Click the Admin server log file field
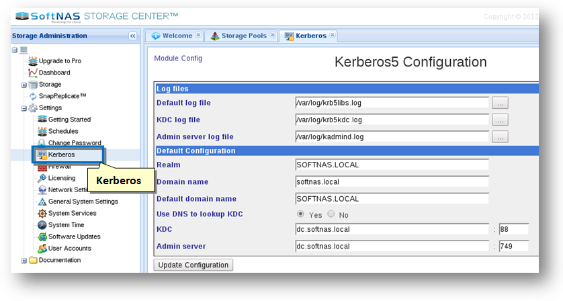This screenshot has width=563, height=301. 392,136
